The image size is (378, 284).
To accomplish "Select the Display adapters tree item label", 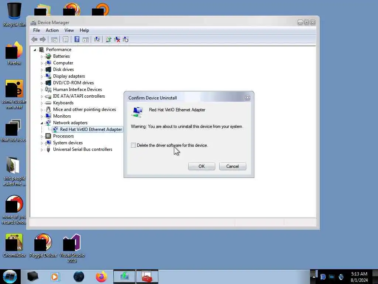I will point(69,76).
